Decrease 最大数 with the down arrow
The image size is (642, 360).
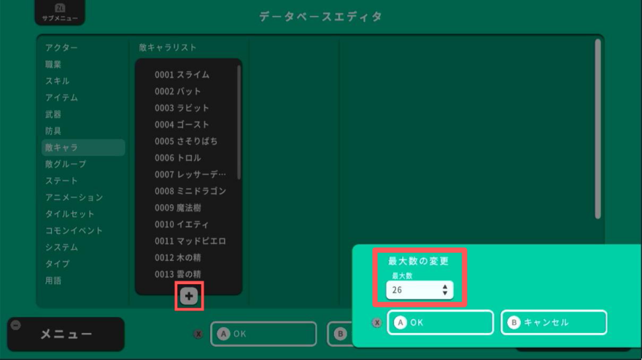click(445, 294)
